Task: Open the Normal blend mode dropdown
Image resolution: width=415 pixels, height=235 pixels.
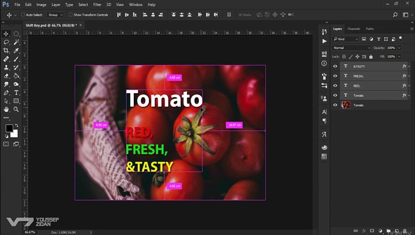Action: [x=351, y=48]
